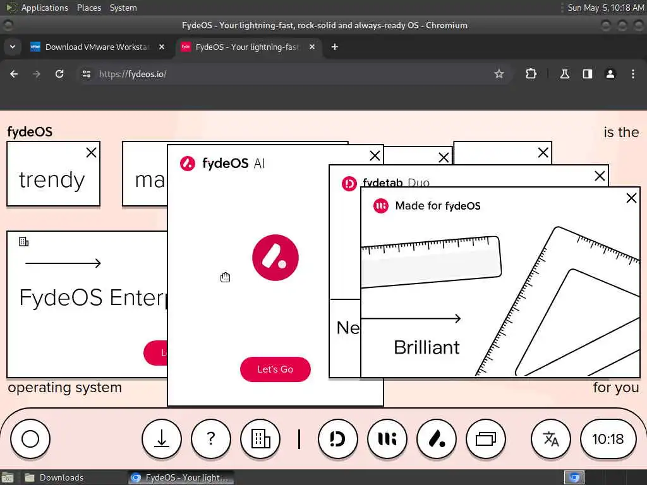Viewport: 647px width, 485px height.
Task: Open the fydeOS AI shelf icon
Action: [x=437, y=439]
